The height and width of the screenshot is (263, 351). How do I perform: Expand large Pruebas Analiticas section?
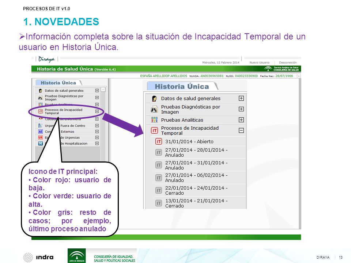click(241, 120)
